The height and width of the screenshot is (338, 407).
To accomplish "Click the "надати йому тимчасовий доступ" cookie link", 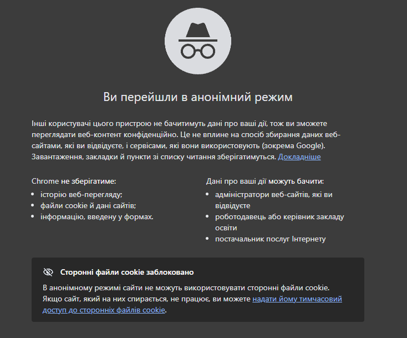I will click(x=297, y=299).
